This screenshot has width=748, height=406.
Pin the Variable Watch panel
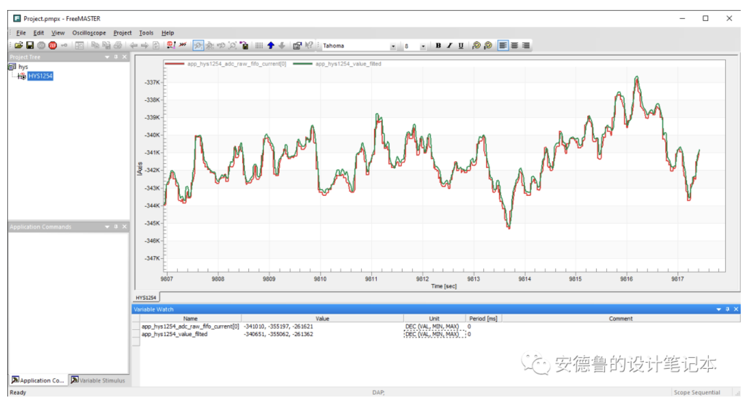pyautogui.click(x=727, y=309)
